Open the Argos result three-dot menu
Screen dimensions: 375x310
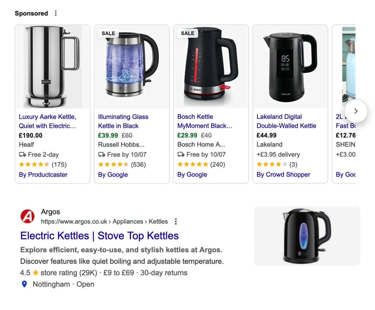[x=176, y=222]
